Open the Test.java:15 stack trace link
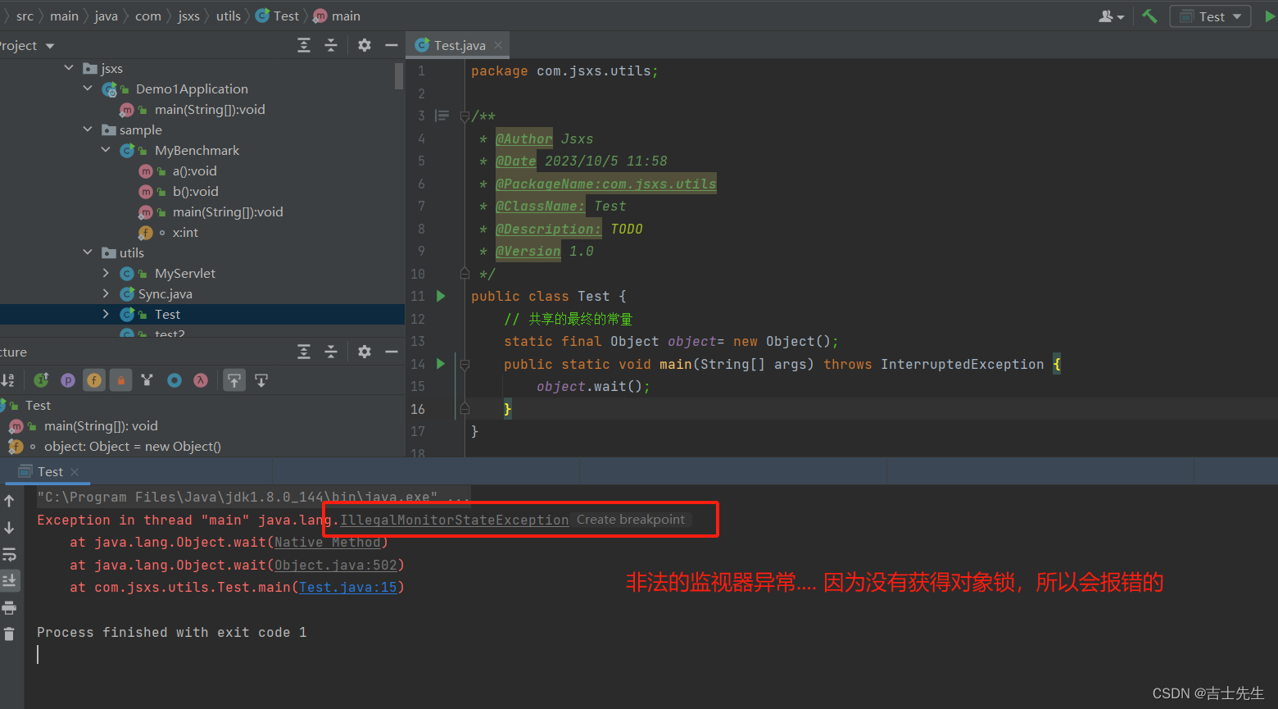This screenshot has width=1278, height=709. pyautogui.click(x=348, y=587)
